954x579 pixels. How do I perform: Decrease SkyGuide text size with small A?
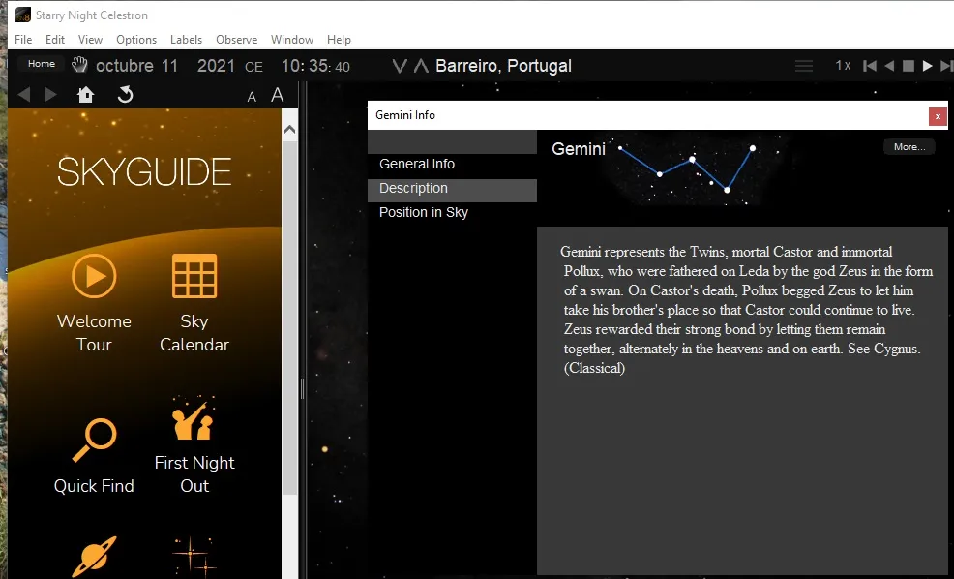252,97
